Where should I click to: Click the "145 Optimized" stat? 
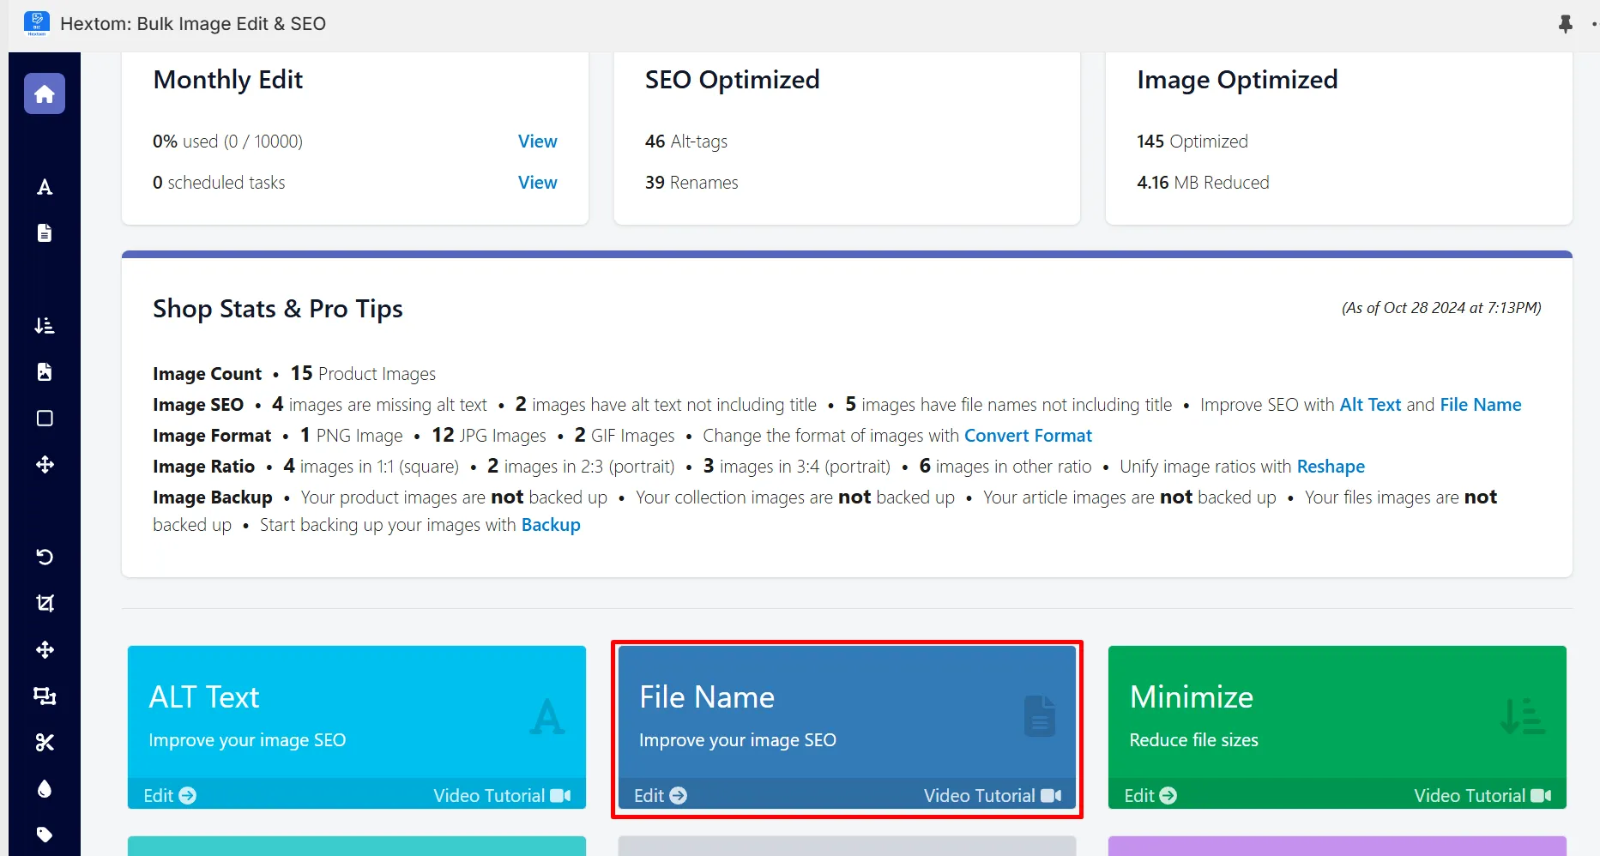pos(1192,142)
